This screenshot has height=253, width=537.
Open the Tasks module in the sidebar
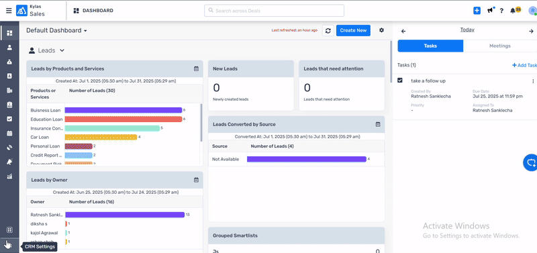(9, 119)
